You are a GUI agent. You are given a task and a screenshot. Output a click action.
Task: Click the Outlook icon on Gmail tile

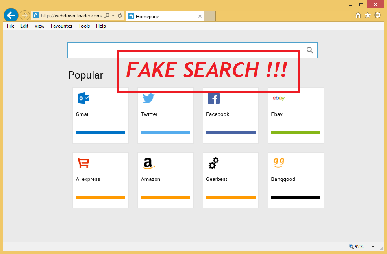[x=83, y=98]
